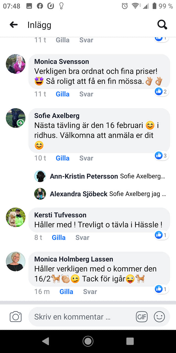Toggle Gilla on Kersti Tufvesson's comment
This screenshot has width=176, height=353.
pos(59,237)
